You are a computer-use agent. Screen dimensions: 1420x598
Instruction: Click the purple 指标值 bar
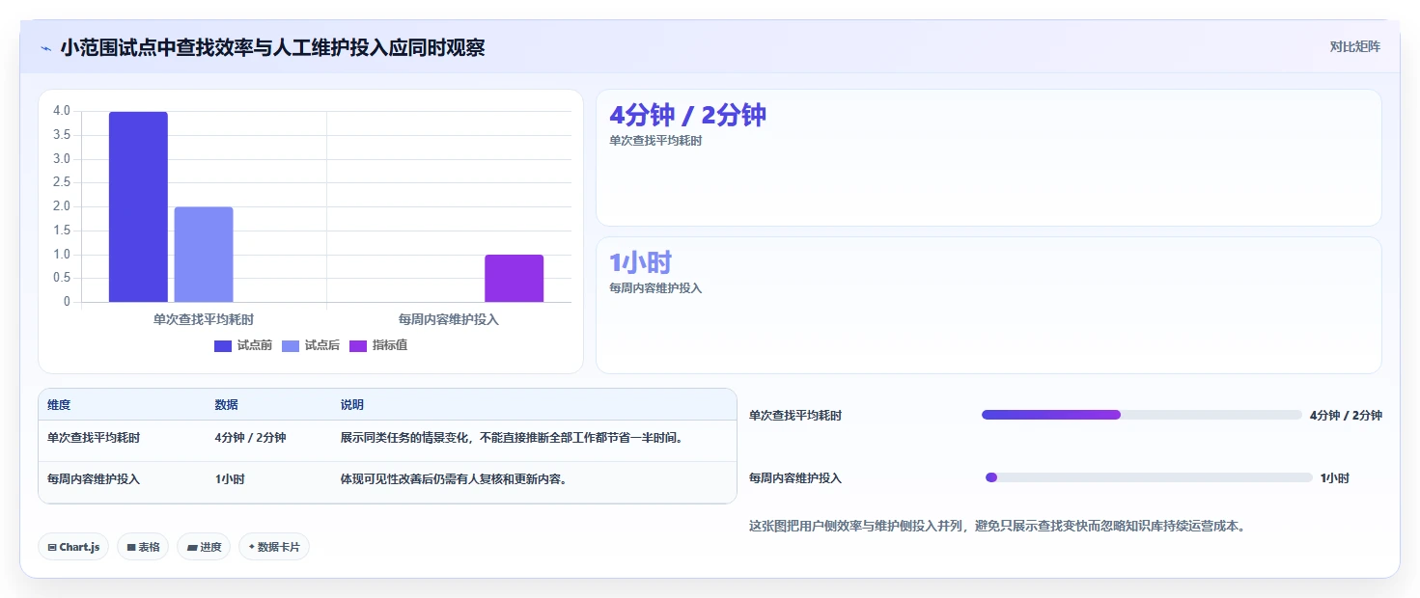(515, 279)
